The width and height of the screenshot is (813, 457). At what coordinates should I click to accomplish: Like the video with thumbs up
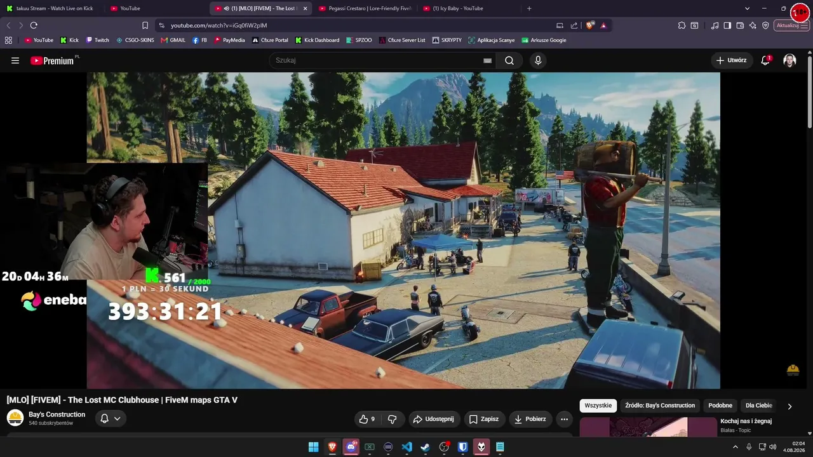[366, 419]
